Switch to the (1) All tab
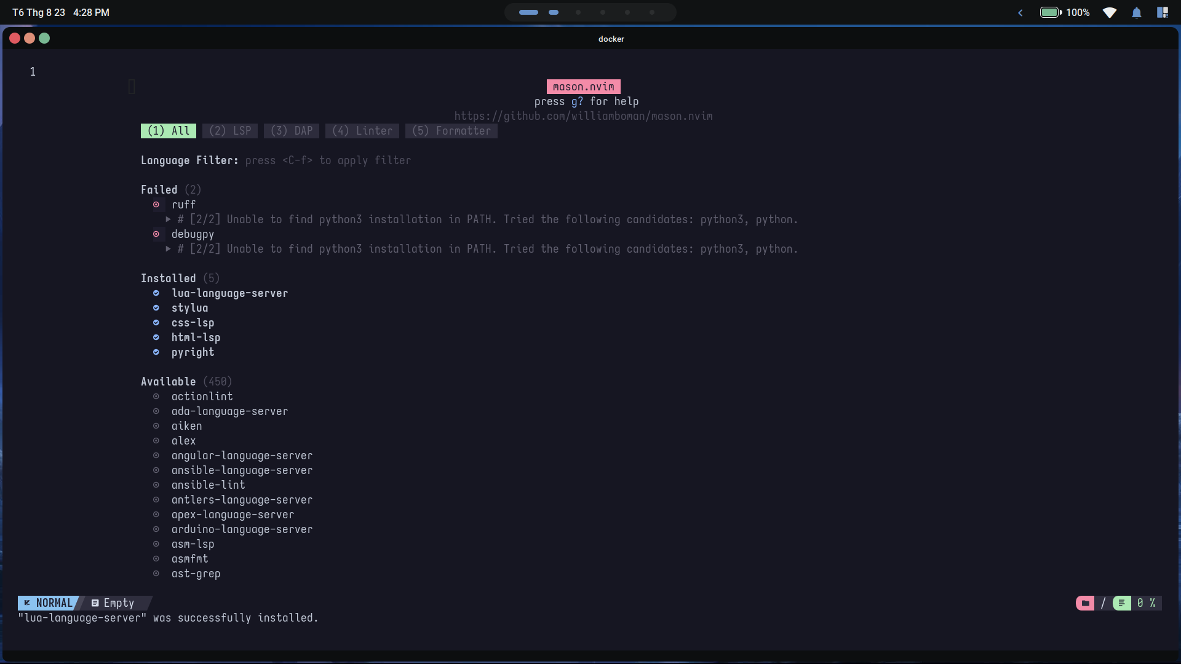Image resolution: width=1181 pixels, height=664 pixels. [x=169, y=131]
